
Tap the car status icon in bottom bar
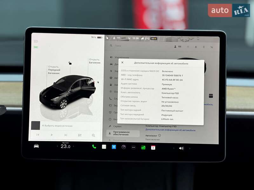[37, 147]
